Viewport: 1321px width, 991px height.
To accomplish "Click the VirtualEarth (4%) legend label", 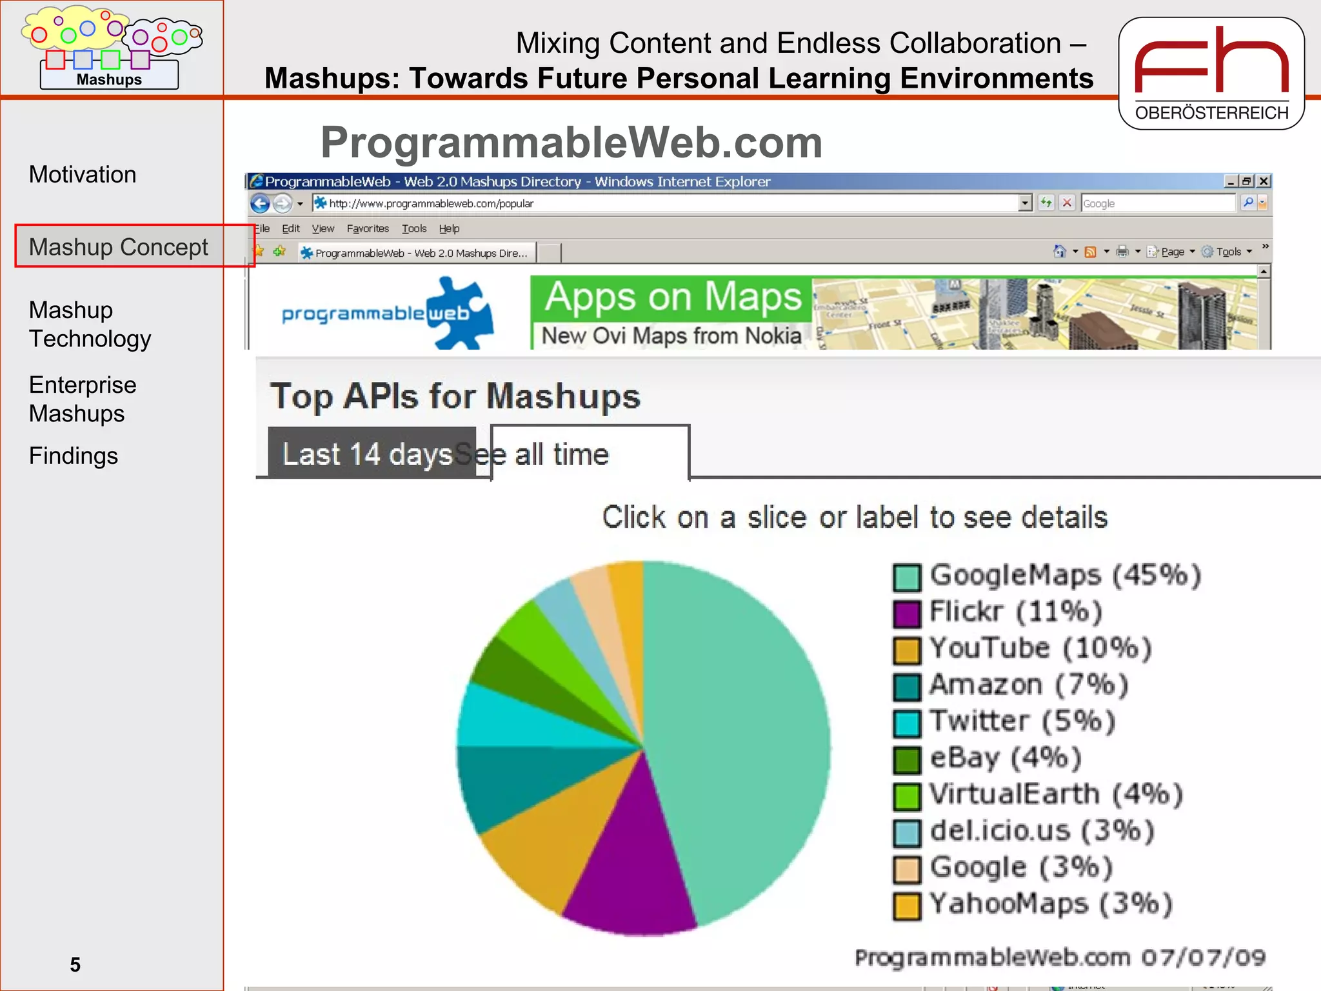I will pos(1057,794).
